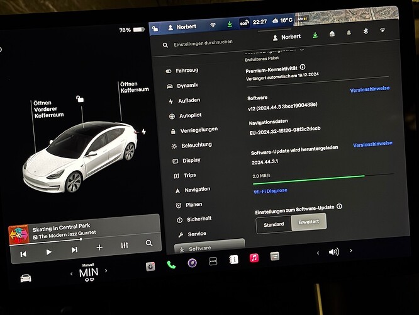Tap the Skating in Central Park title
419x315 pixels.
[x=61, y=227]
